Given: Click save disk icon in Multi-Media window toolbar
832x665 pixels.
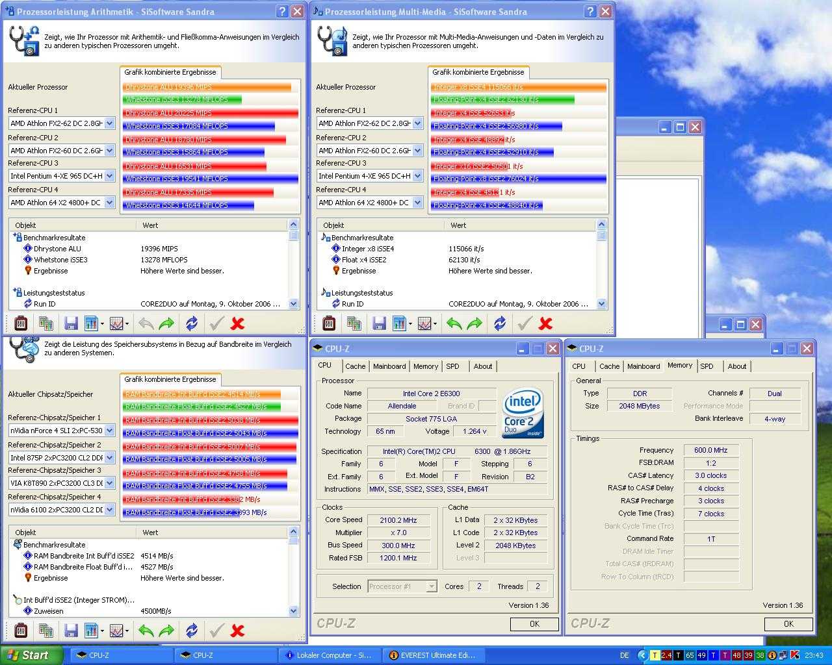Looking at the screenshot, I should (x=380, y=323).
